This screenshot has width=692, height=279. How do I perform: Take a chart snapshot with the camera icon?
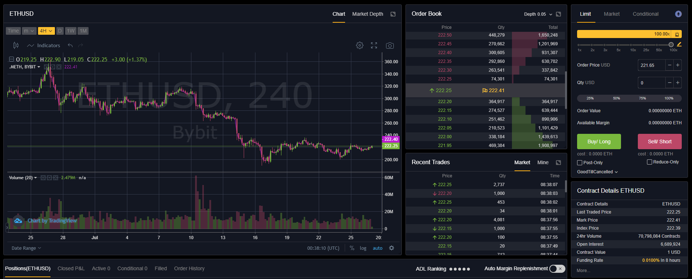(x=390, y=46)
